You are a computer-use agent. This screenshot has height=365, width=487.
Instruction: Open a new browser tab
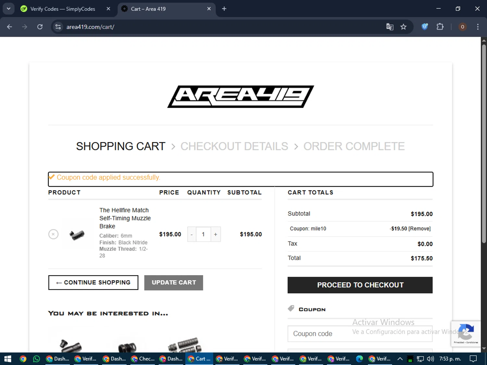coord(224,9)
